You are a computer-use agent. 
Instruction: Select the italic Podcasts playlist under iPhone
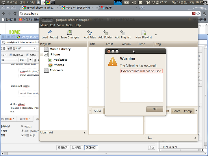pos(60,60)
